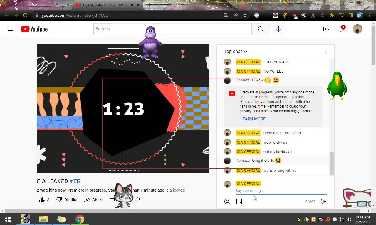Start voice search with microphone icon
The image size is (376, 225).
pos(278,29)
